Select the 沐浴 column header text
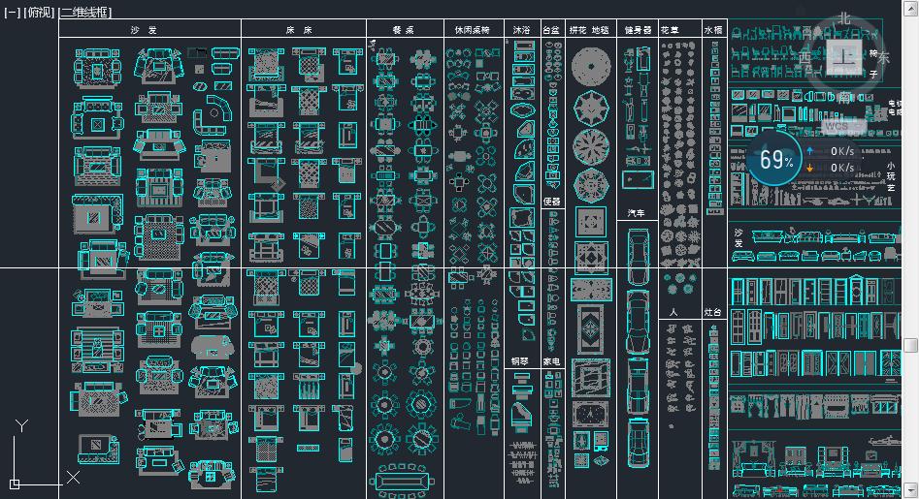 pyautogui.click(x=521, y=29)
